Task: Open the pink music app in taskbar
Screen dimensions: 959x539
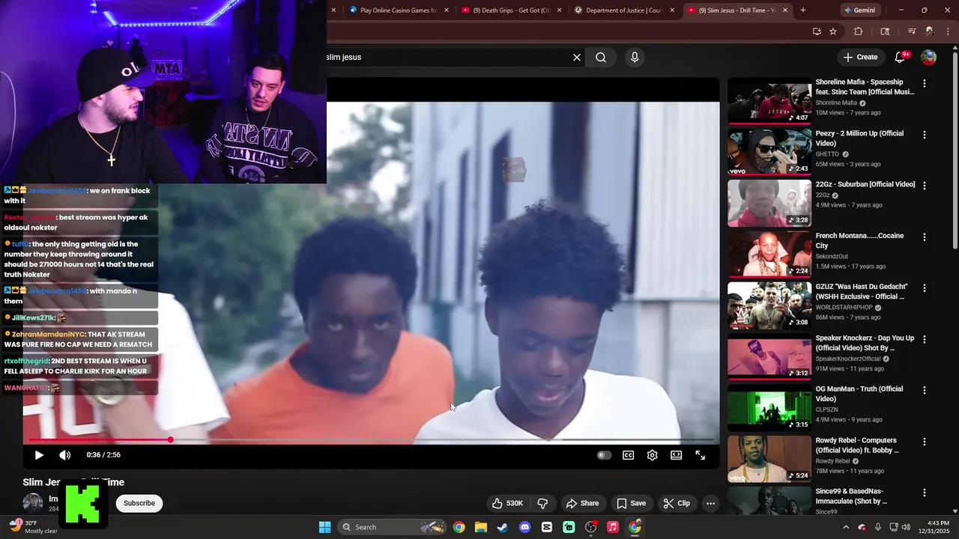Action: pyautogui.click(x=613, y=527)
